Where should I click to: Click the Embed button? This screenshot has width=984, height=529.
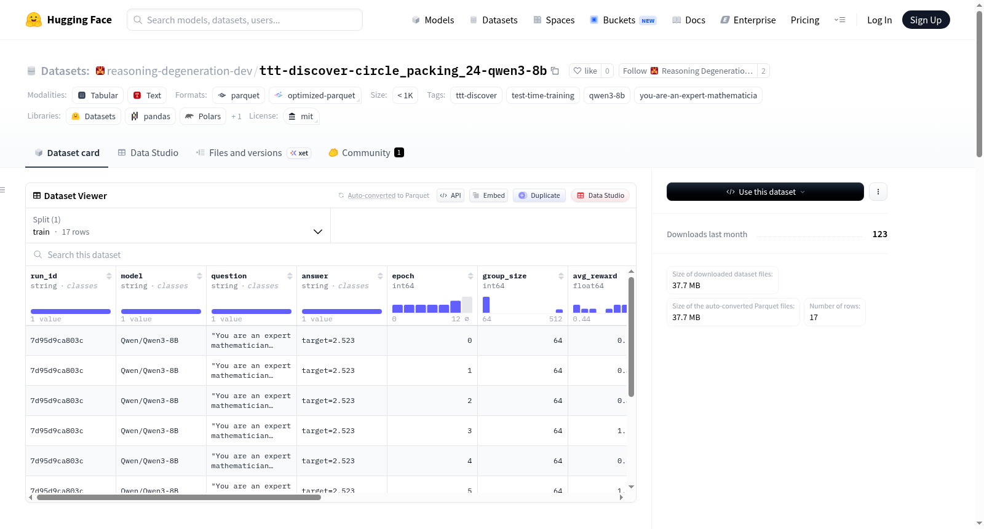pos(488,195)
